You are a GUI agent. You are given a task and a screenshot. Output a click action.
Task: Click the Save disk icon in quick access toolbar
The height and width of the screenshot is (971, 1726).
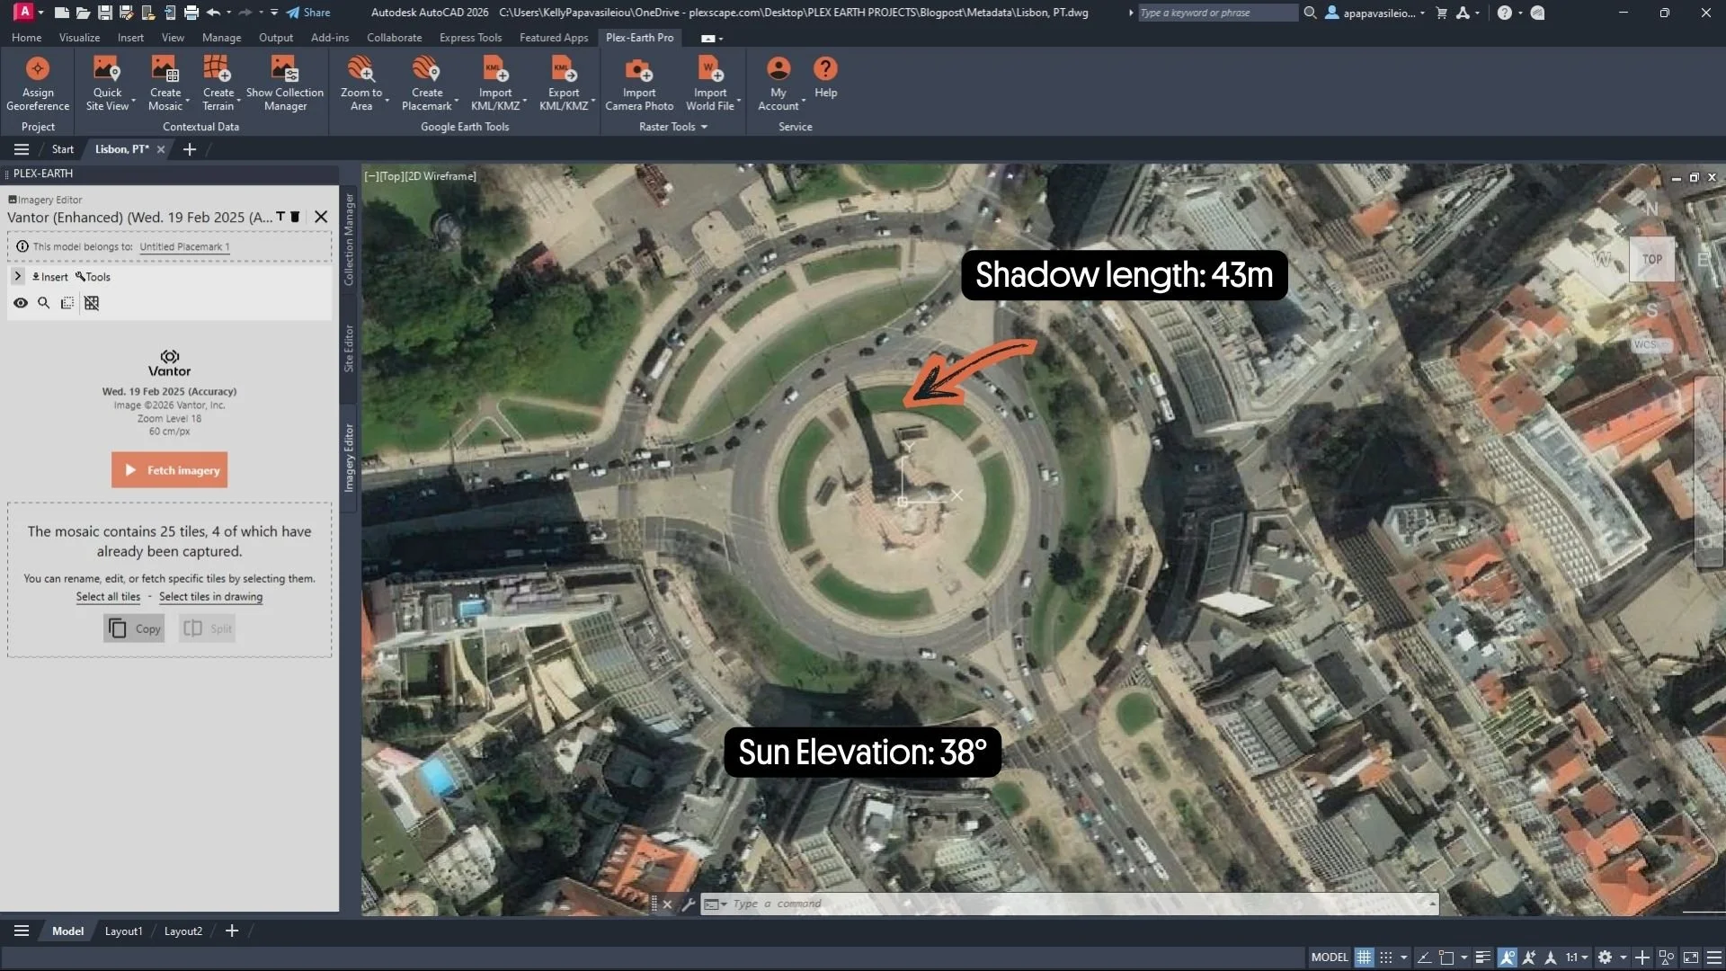(x=105, y=13)
